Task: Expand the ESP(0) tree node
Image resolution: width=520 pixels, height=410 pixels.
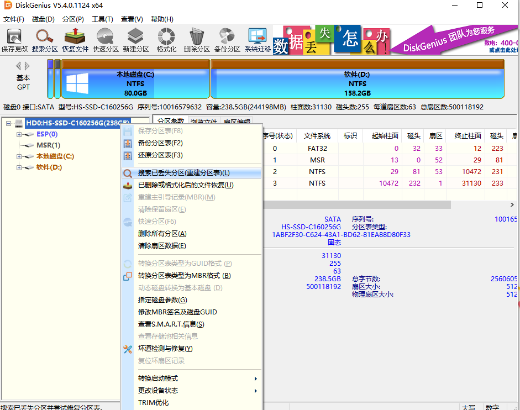Action: [19, 134]
